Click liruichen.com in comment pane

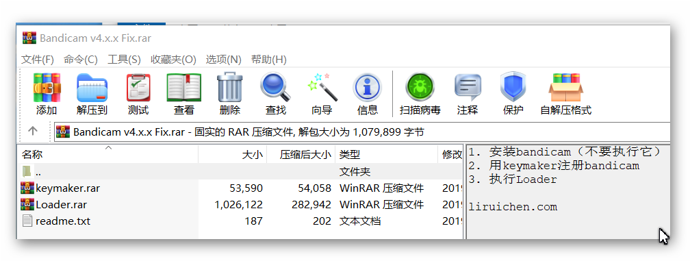513,207
